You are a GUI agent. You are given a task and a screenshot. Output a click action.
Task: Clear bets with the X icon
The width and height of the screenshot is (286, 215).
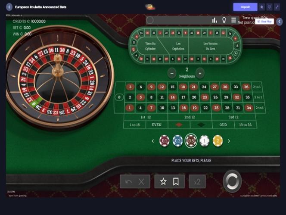coord(141,182)
